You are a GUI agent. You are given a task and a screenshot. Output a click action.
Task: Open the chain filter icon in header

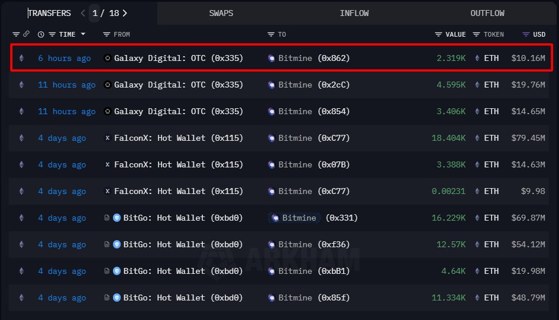coord(16,34)
